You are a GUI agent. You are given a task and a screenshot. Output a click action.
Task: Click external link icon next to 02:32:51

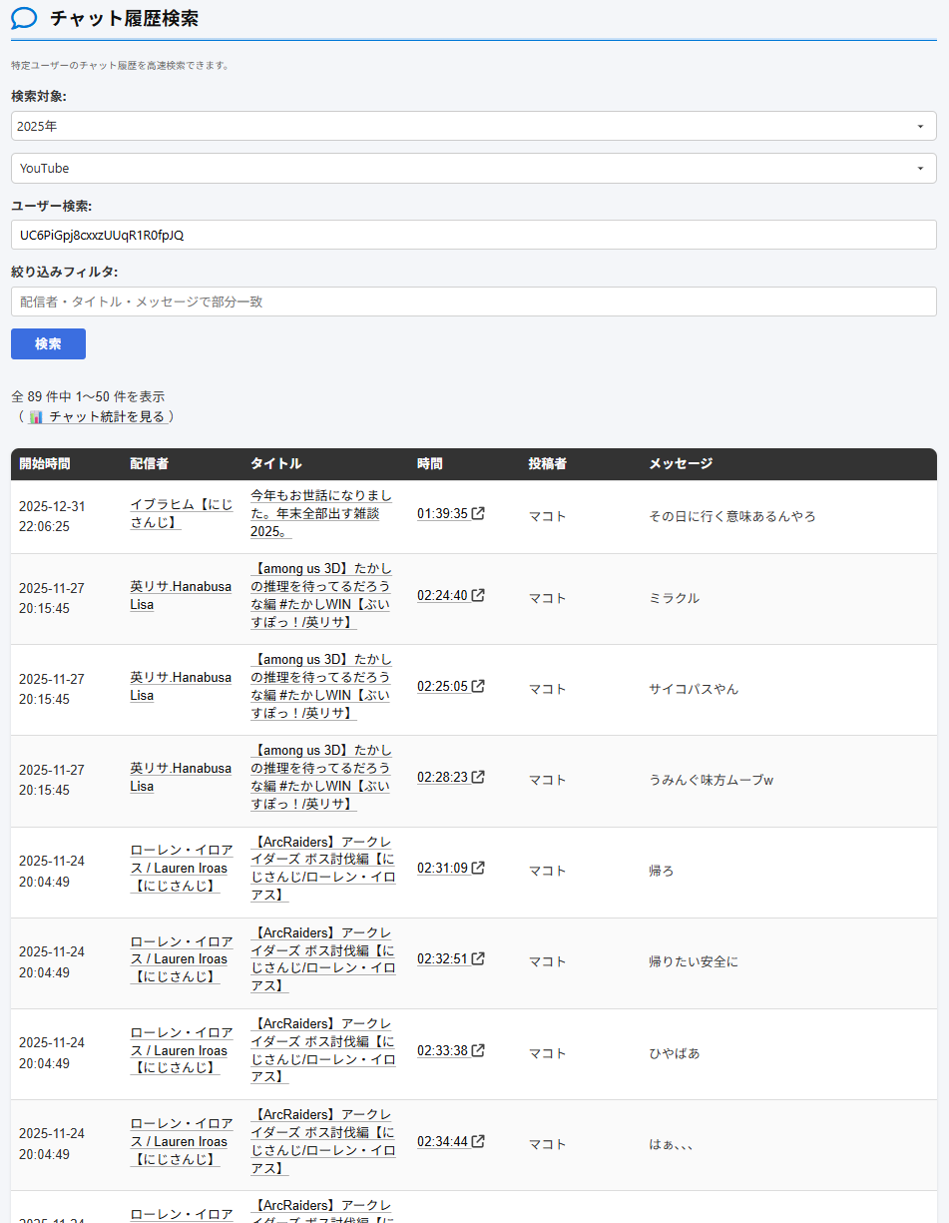[x=479, y=958]
